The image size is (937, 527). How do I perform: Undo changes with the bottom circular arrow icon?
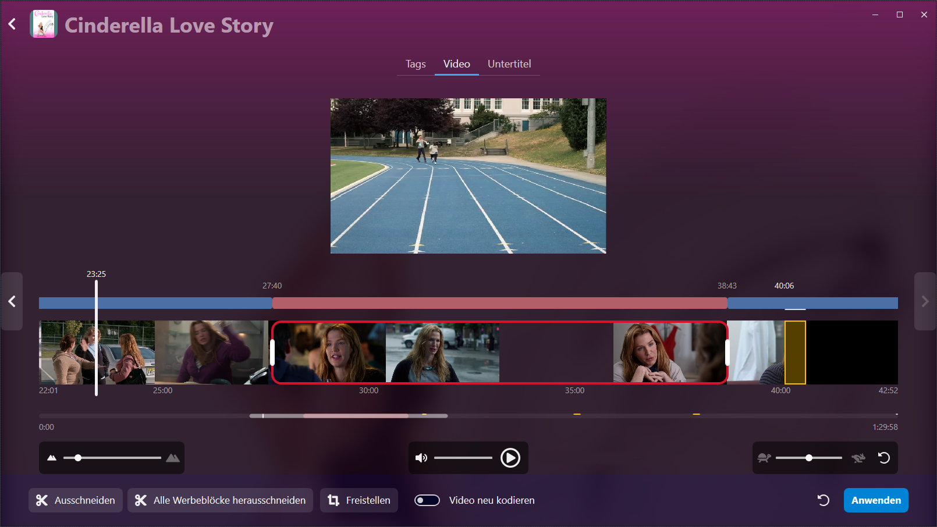click(x=824, y=500)
